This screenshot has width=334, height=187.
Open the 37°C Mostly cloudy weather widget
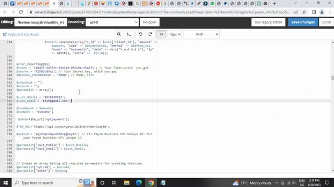tap(252, 183)
